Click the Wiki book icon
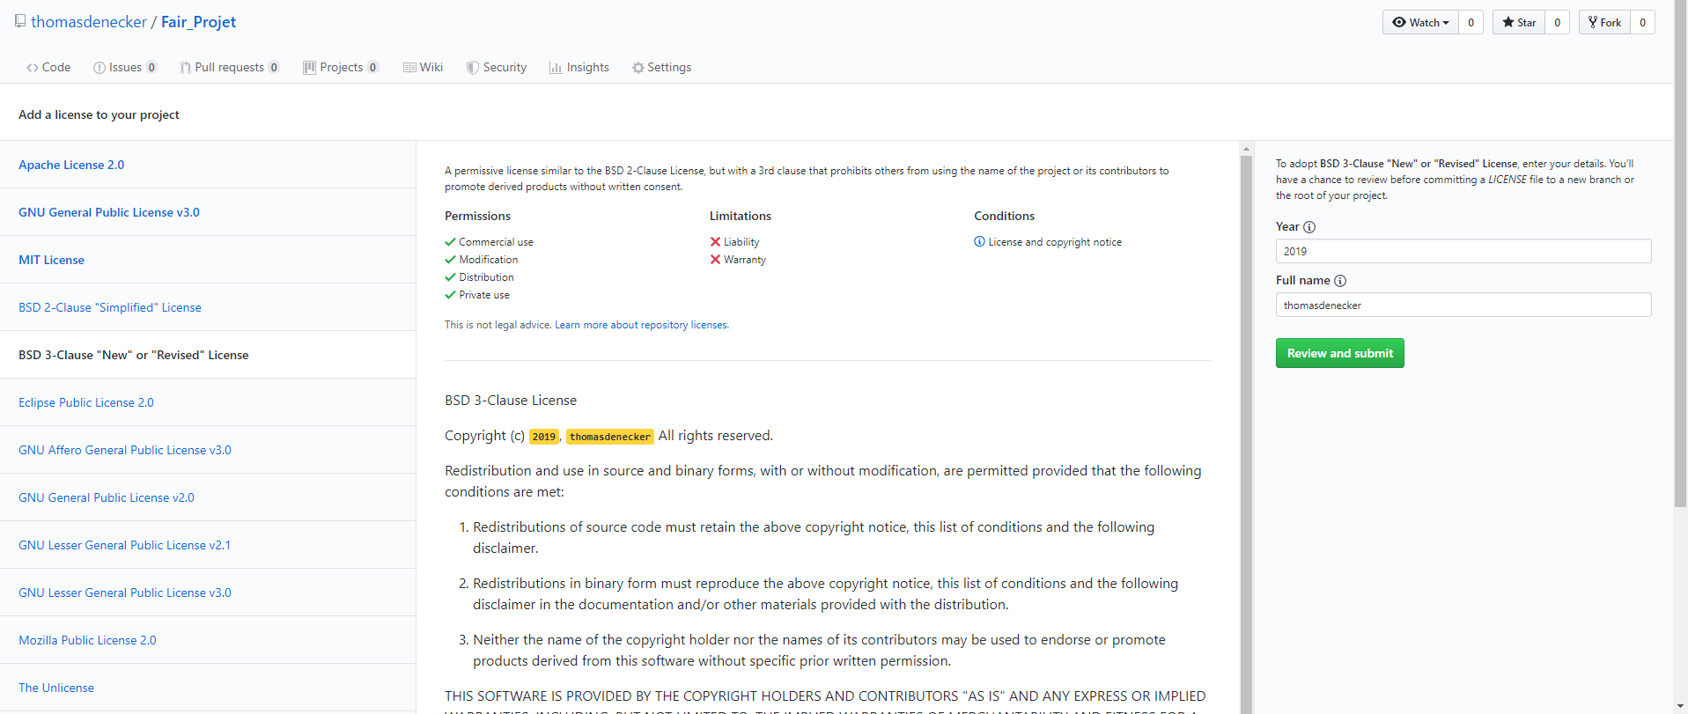This screenshot has height=714, width=1688. click(x=409, y=68)
